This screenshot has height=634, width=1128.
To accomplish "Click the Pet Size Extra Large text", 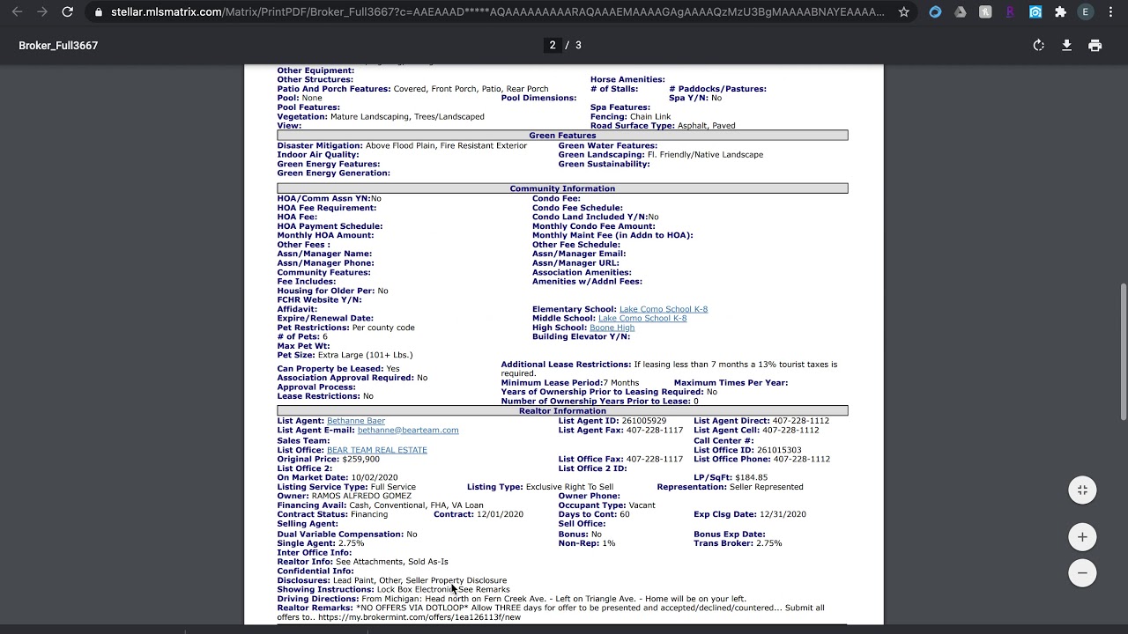I will 345,355.
